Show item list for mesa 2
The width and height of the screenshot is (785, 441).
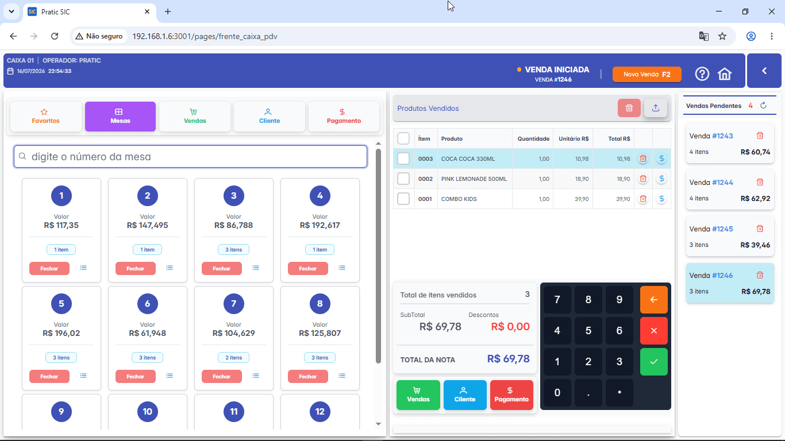(170, 268)
